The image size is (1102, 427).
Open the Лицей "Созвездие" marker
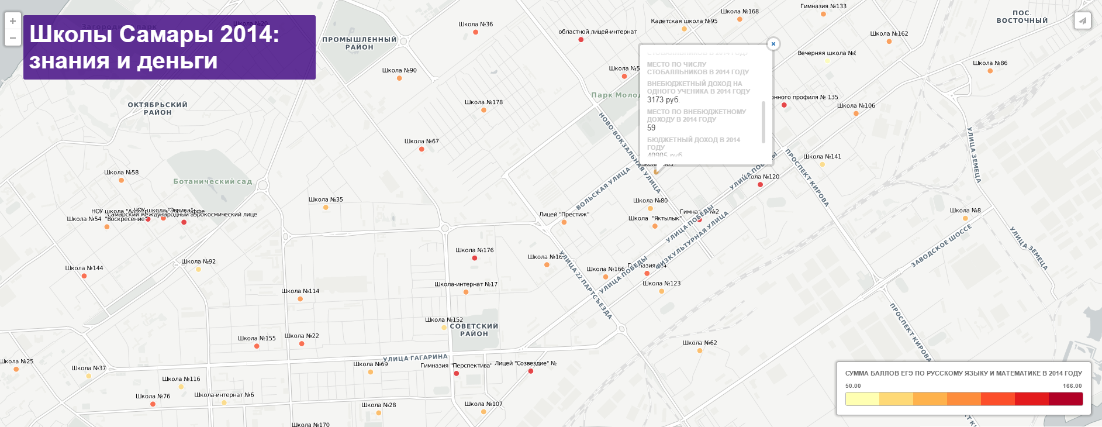tap(531, 371)
